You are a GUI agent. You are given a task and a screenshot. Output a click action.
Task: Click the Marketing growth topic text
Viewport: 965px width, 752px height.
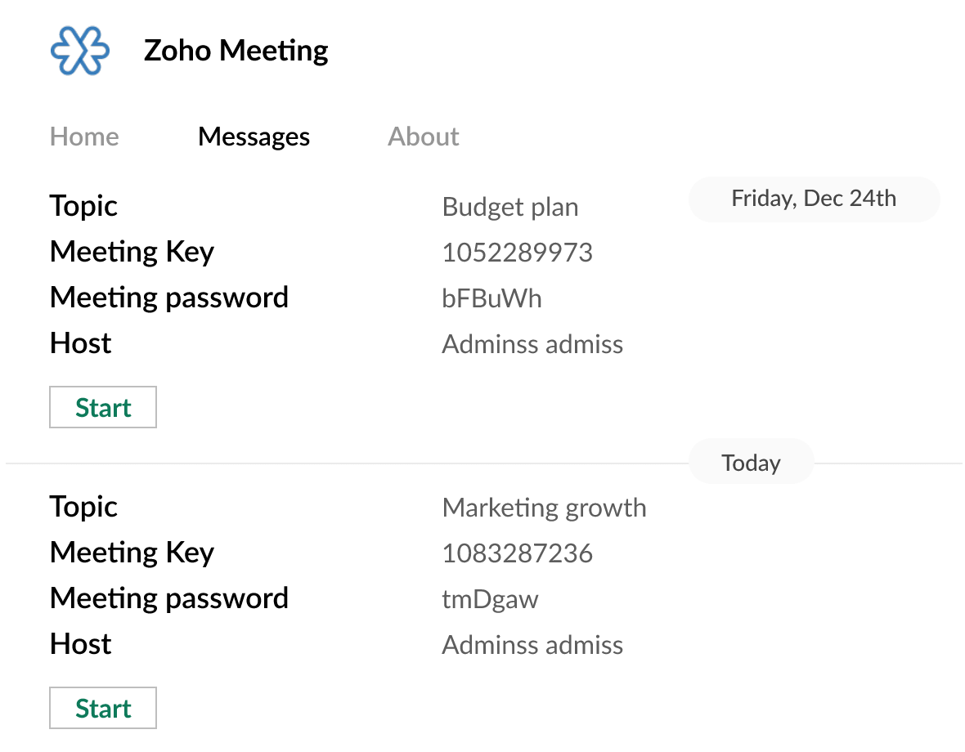(544, 508)
